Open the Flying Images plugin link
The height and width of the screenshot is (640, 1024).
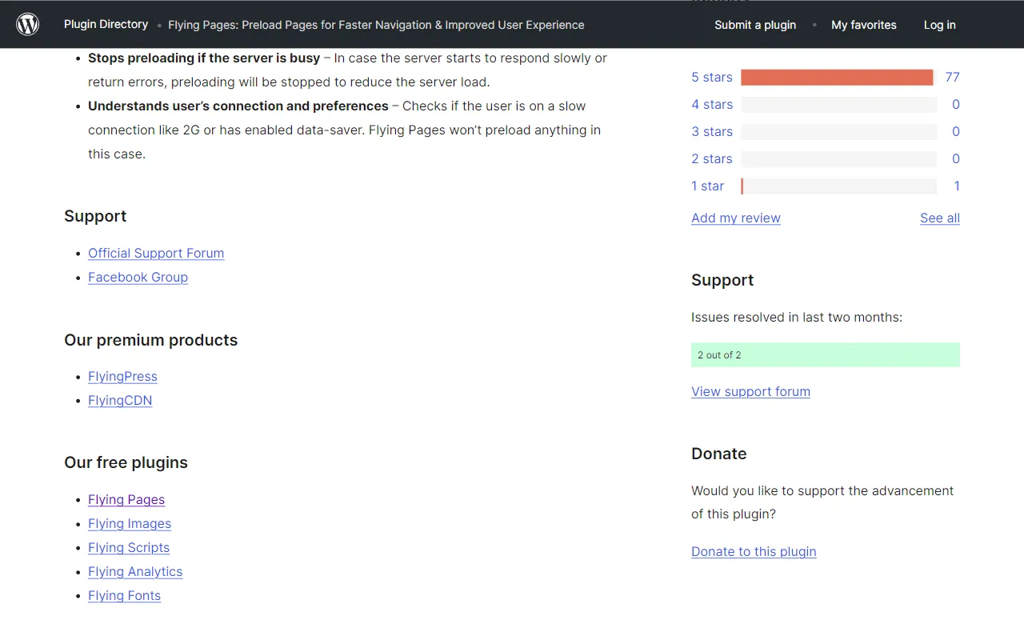coord(130,523)
